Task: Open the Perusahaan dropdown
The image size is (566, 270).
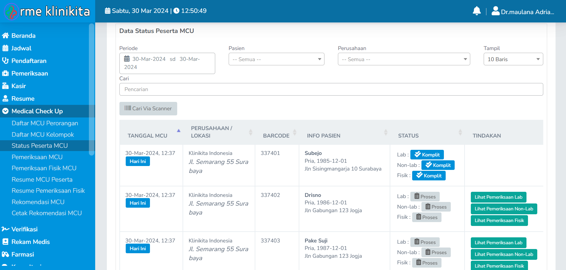Action: [403, 59]
